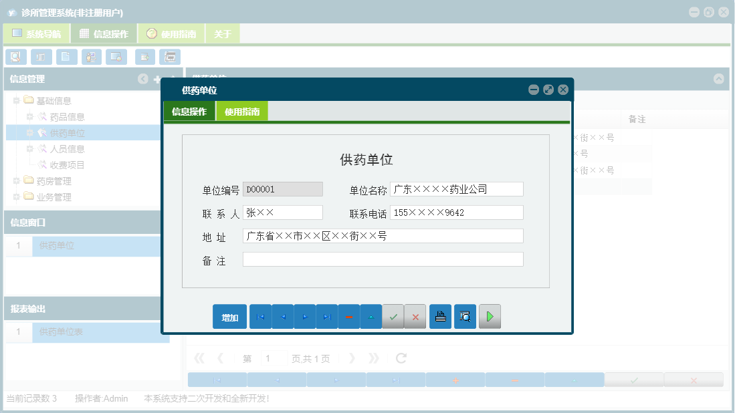Image resolution: width=735 pixels, height=413 pixels.
Task: Delete current record with the red minus icon
Action: click(x=349, y=316)
